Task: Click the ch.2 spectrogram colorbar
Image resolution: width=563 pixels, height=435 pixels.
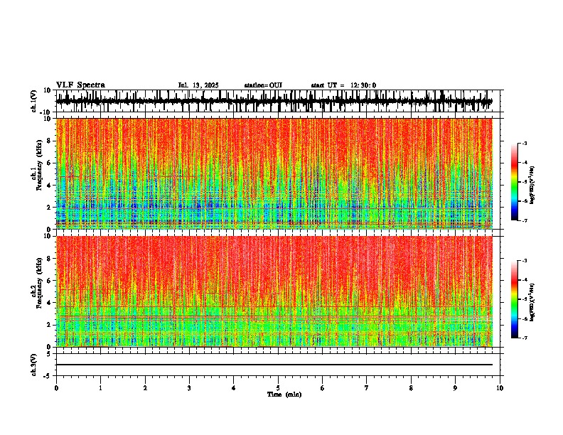Action: [x=515, y=299]
